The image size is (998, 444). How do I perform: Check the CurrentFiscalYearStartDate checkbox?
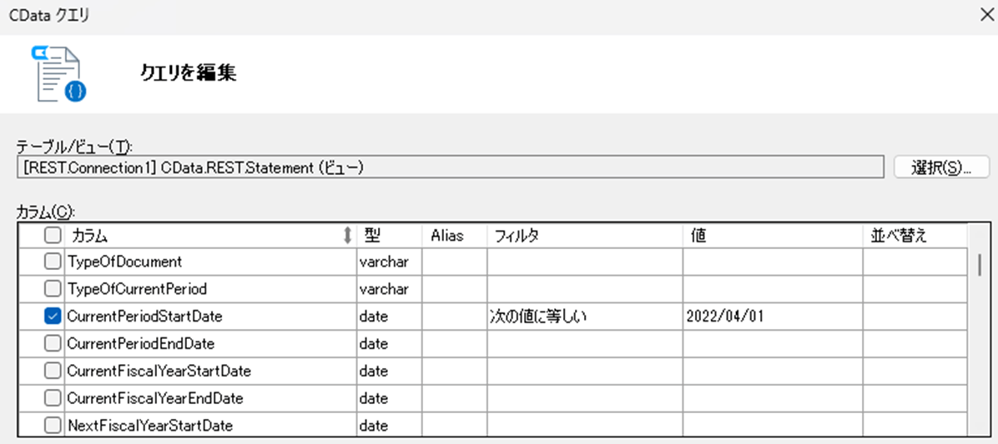53,371
